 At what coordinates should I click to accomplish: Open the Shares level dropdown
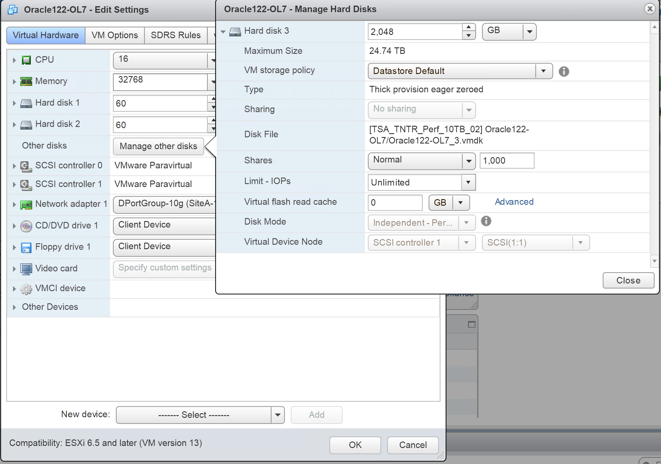[x=469, y=161]
